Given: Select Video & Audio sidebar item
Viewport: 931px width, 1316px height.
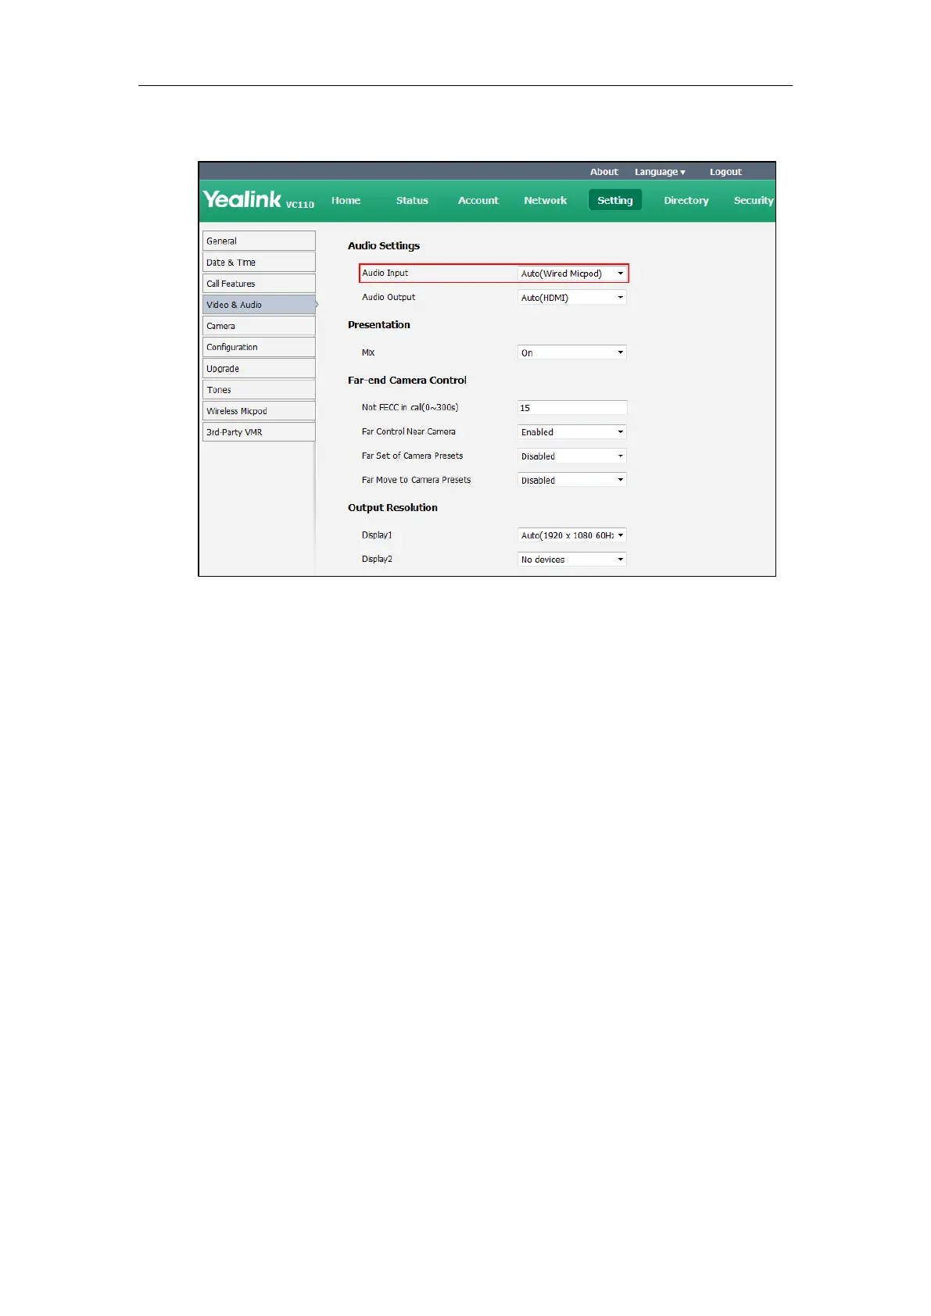Looking at the screenshot, I should pos(259,304).
